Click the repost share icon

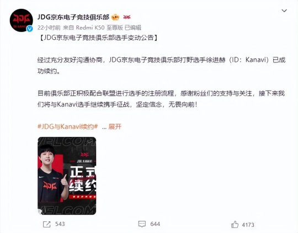tap(47, 224)
